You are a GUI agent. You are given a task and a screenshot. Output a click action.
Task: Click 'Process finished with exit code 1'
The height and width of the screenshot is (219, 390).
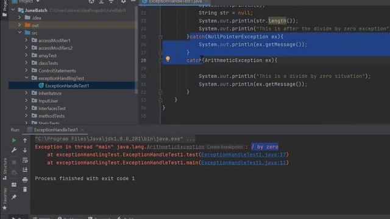(85, 178)
